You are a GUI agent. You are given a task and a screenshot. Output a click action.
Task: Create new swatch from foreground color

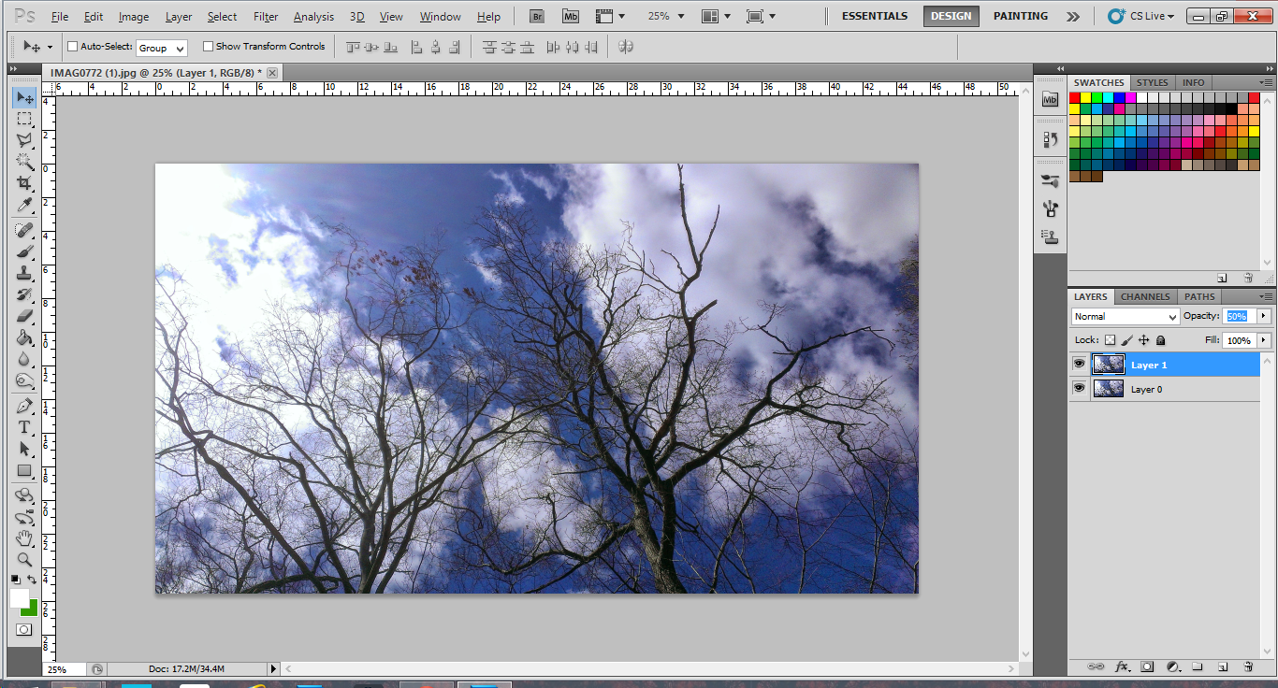pos(1222,278)
